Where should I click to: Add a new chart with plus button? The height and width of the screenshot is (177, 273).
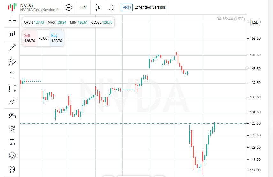click(69, 7)
